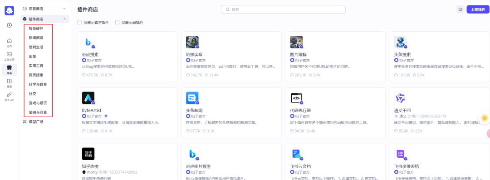Click the star favorite count on ByteArtist
The height and width of the screenshot is (180, 490).
(106, 131)
